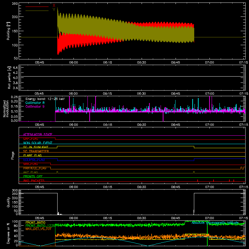Click the 07:00 tick under the Roll period plot

click(209, 94)
